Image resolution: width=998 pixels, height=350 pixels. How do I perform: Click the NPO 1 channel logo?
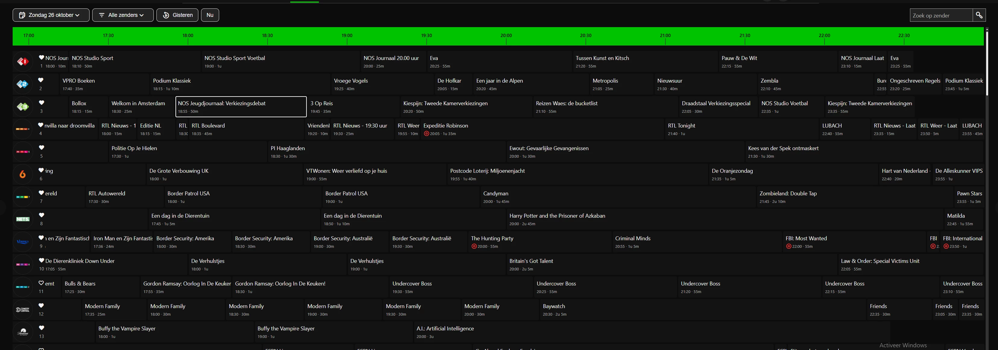click(x=23, y=61)
